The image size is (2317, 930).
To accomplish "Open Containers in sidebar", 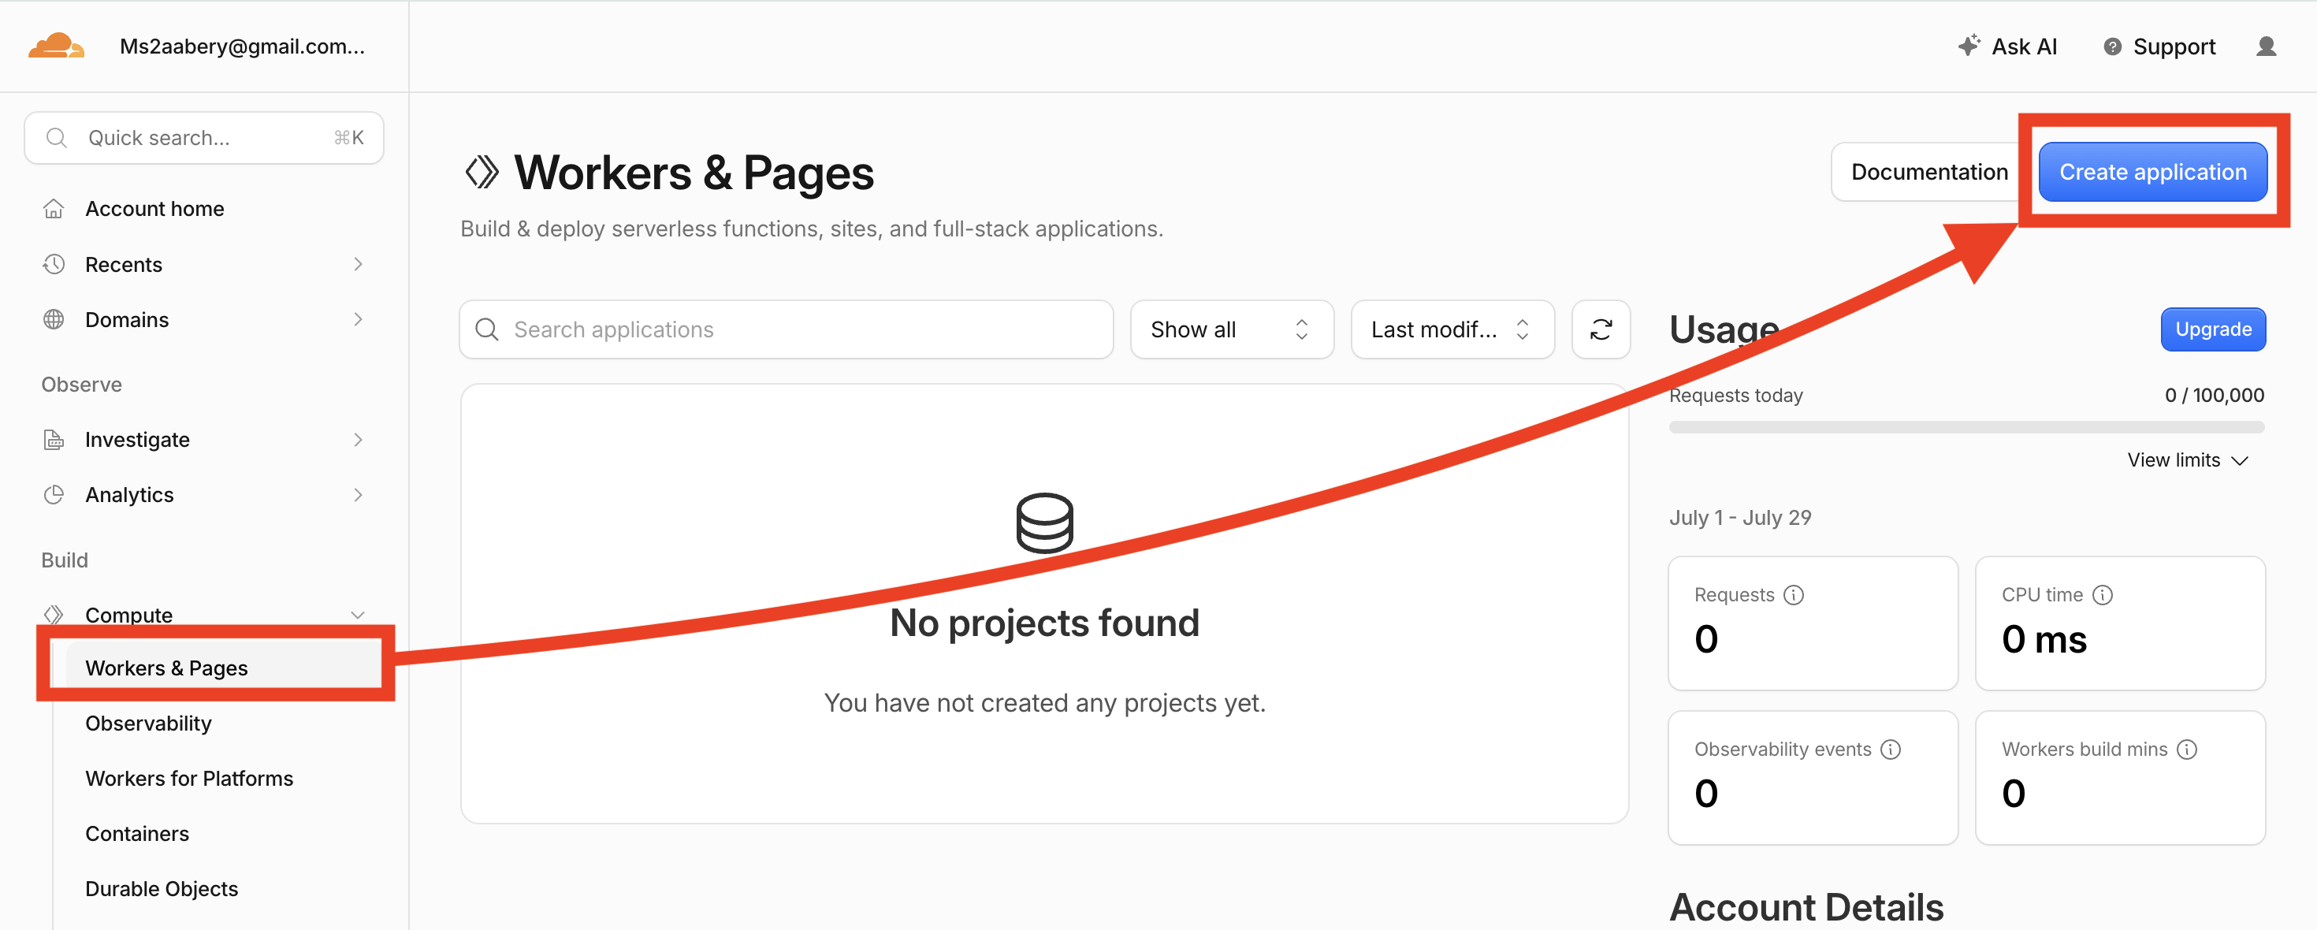I will (x=136, y=834).
